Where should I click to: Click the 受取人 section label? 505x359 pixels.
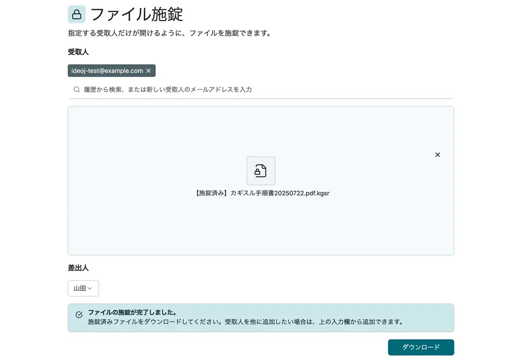78,52
